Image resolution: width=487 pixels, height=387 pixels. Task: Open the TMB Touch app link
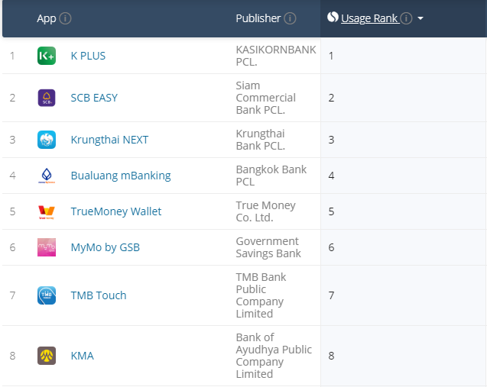(99, 295)
